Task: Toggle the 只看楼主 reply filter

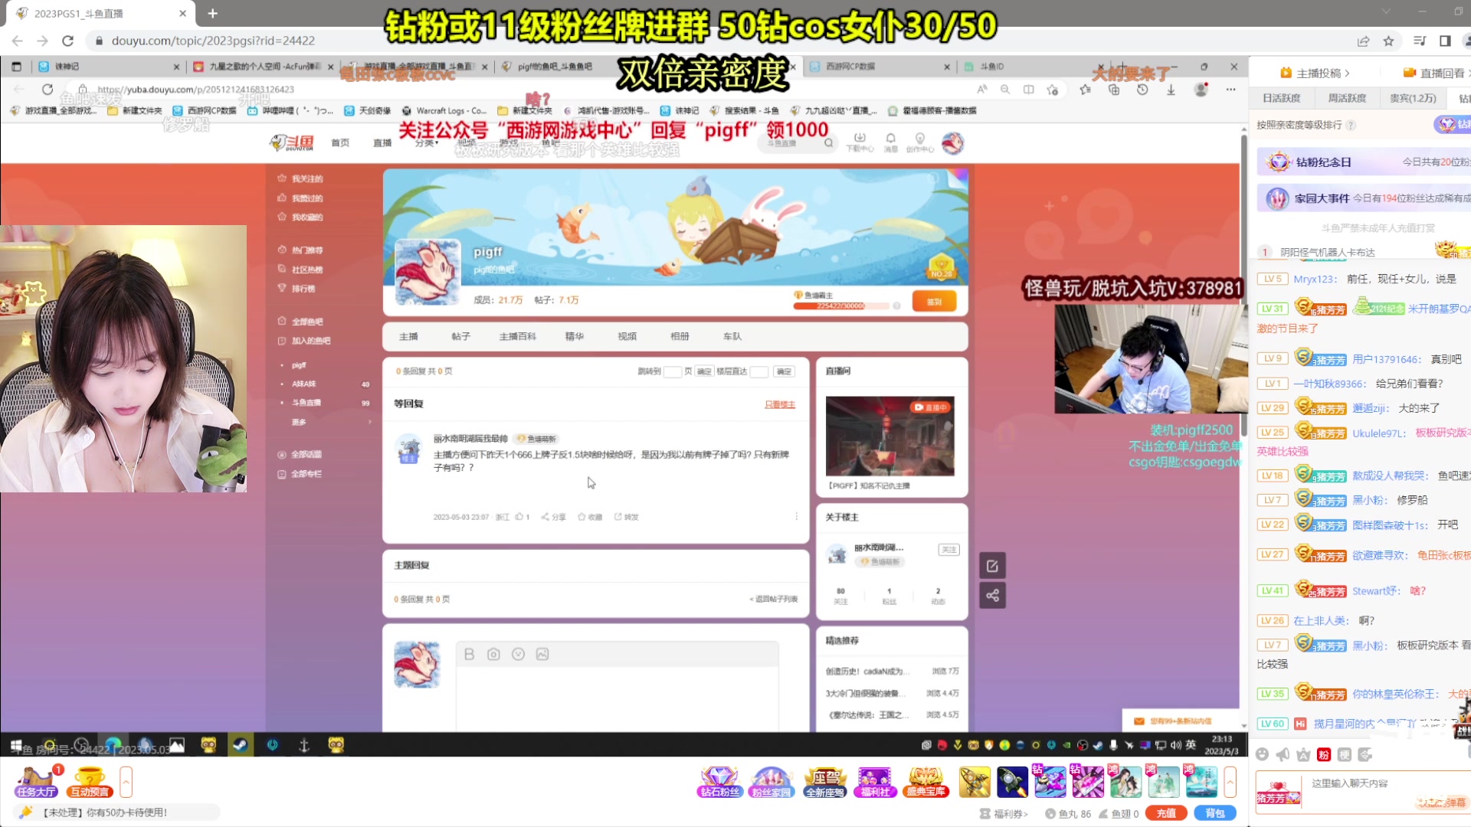Action: pos(778,405)
